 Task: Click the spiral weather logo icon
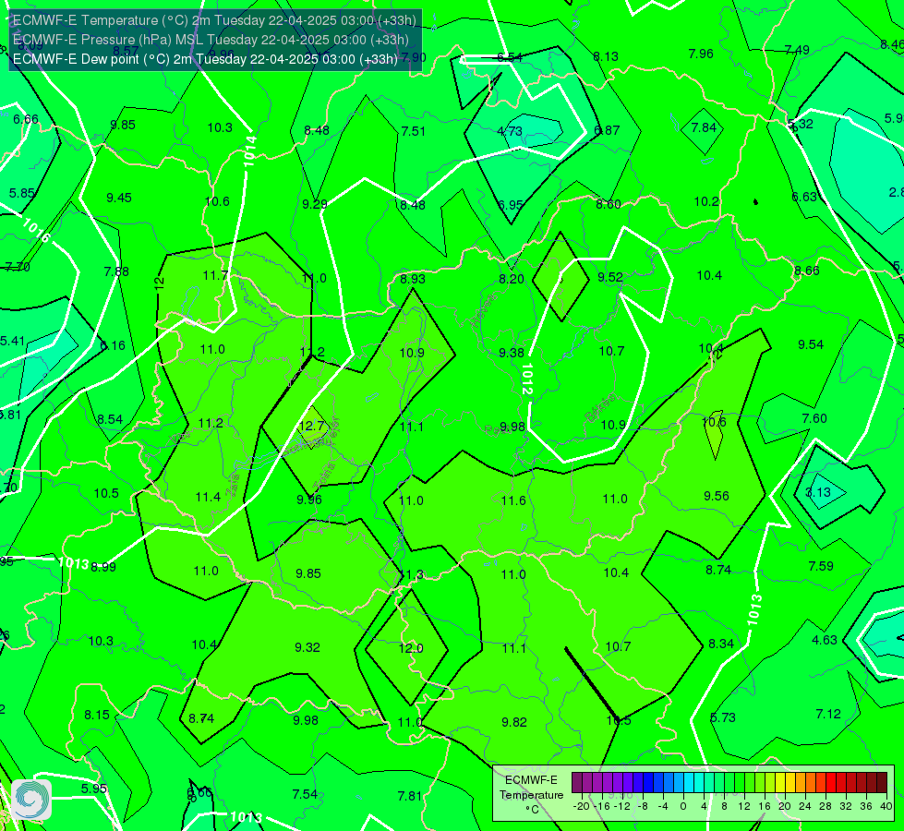pos(31,800)
